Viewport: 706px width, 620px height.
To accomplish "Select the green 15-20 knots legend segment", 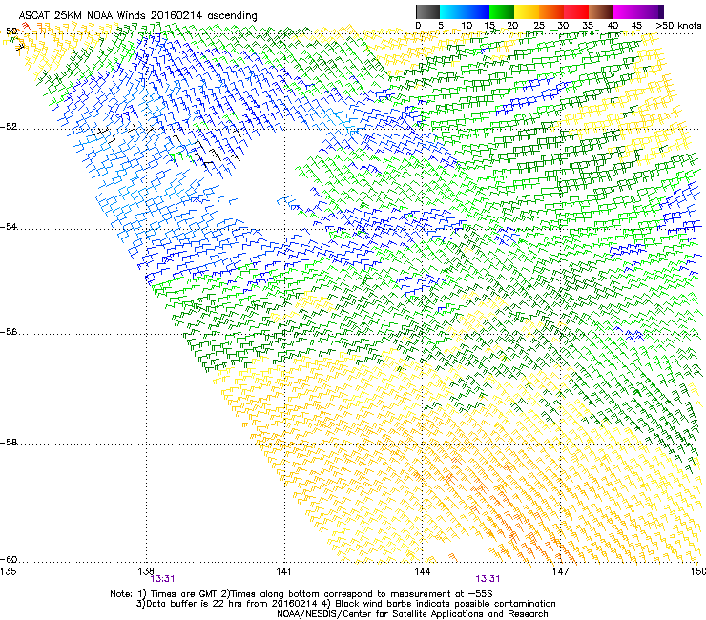I will click(x=502, y=11).
